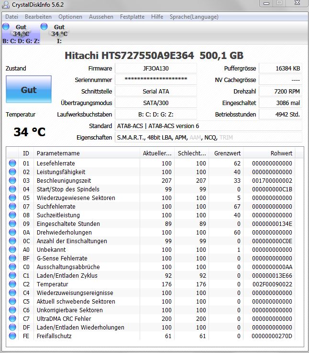Click the Laufwerksbuchstaben field
The width and height of the screenshot is (309, 353).
[x=156, y=114]
